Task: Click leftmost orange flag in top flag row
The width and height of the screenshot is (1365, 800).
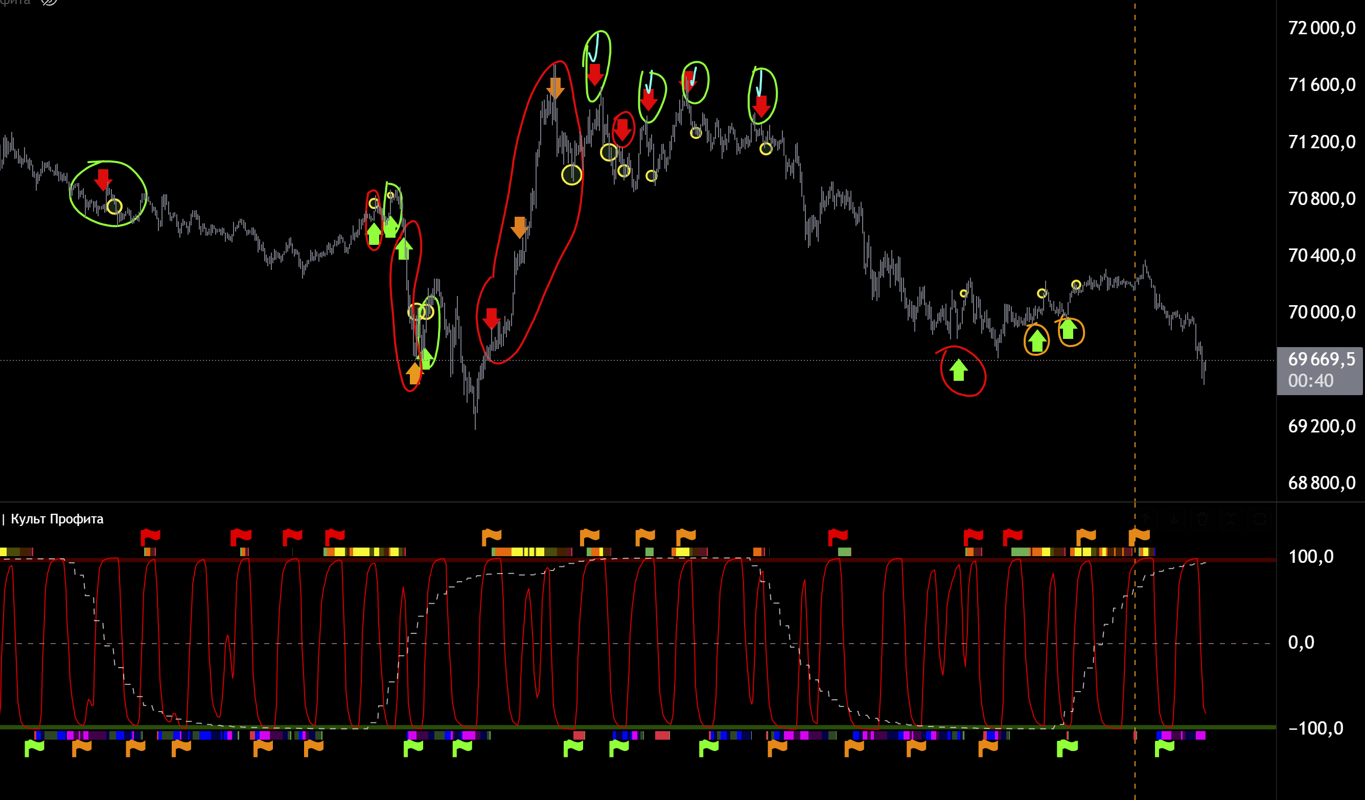Action: pyautogui.click(x=491, y=537)
